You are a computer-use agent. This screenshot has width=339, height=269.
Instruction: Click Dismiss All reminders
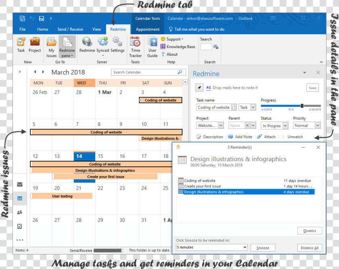coord(310,248)
